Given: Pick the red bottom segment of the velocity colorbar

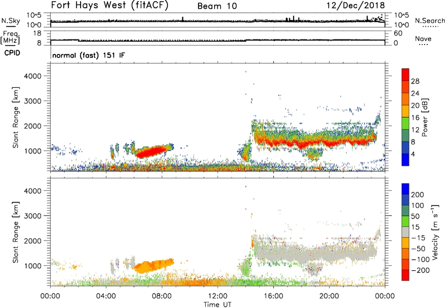Looking at the screenshot, I should click(406, 275).
